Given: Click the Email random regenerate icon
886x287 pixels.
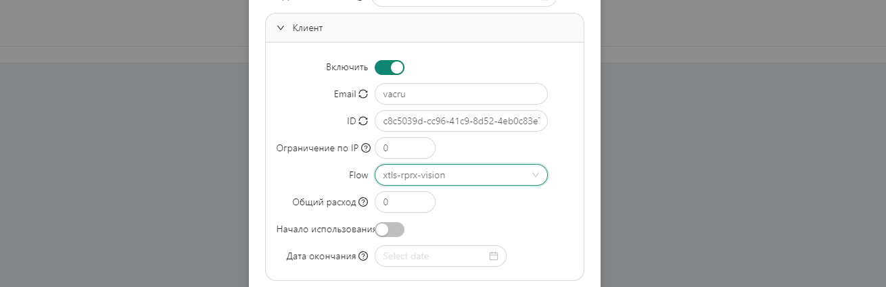Looking at the screenshot, I should pos(363,95).
